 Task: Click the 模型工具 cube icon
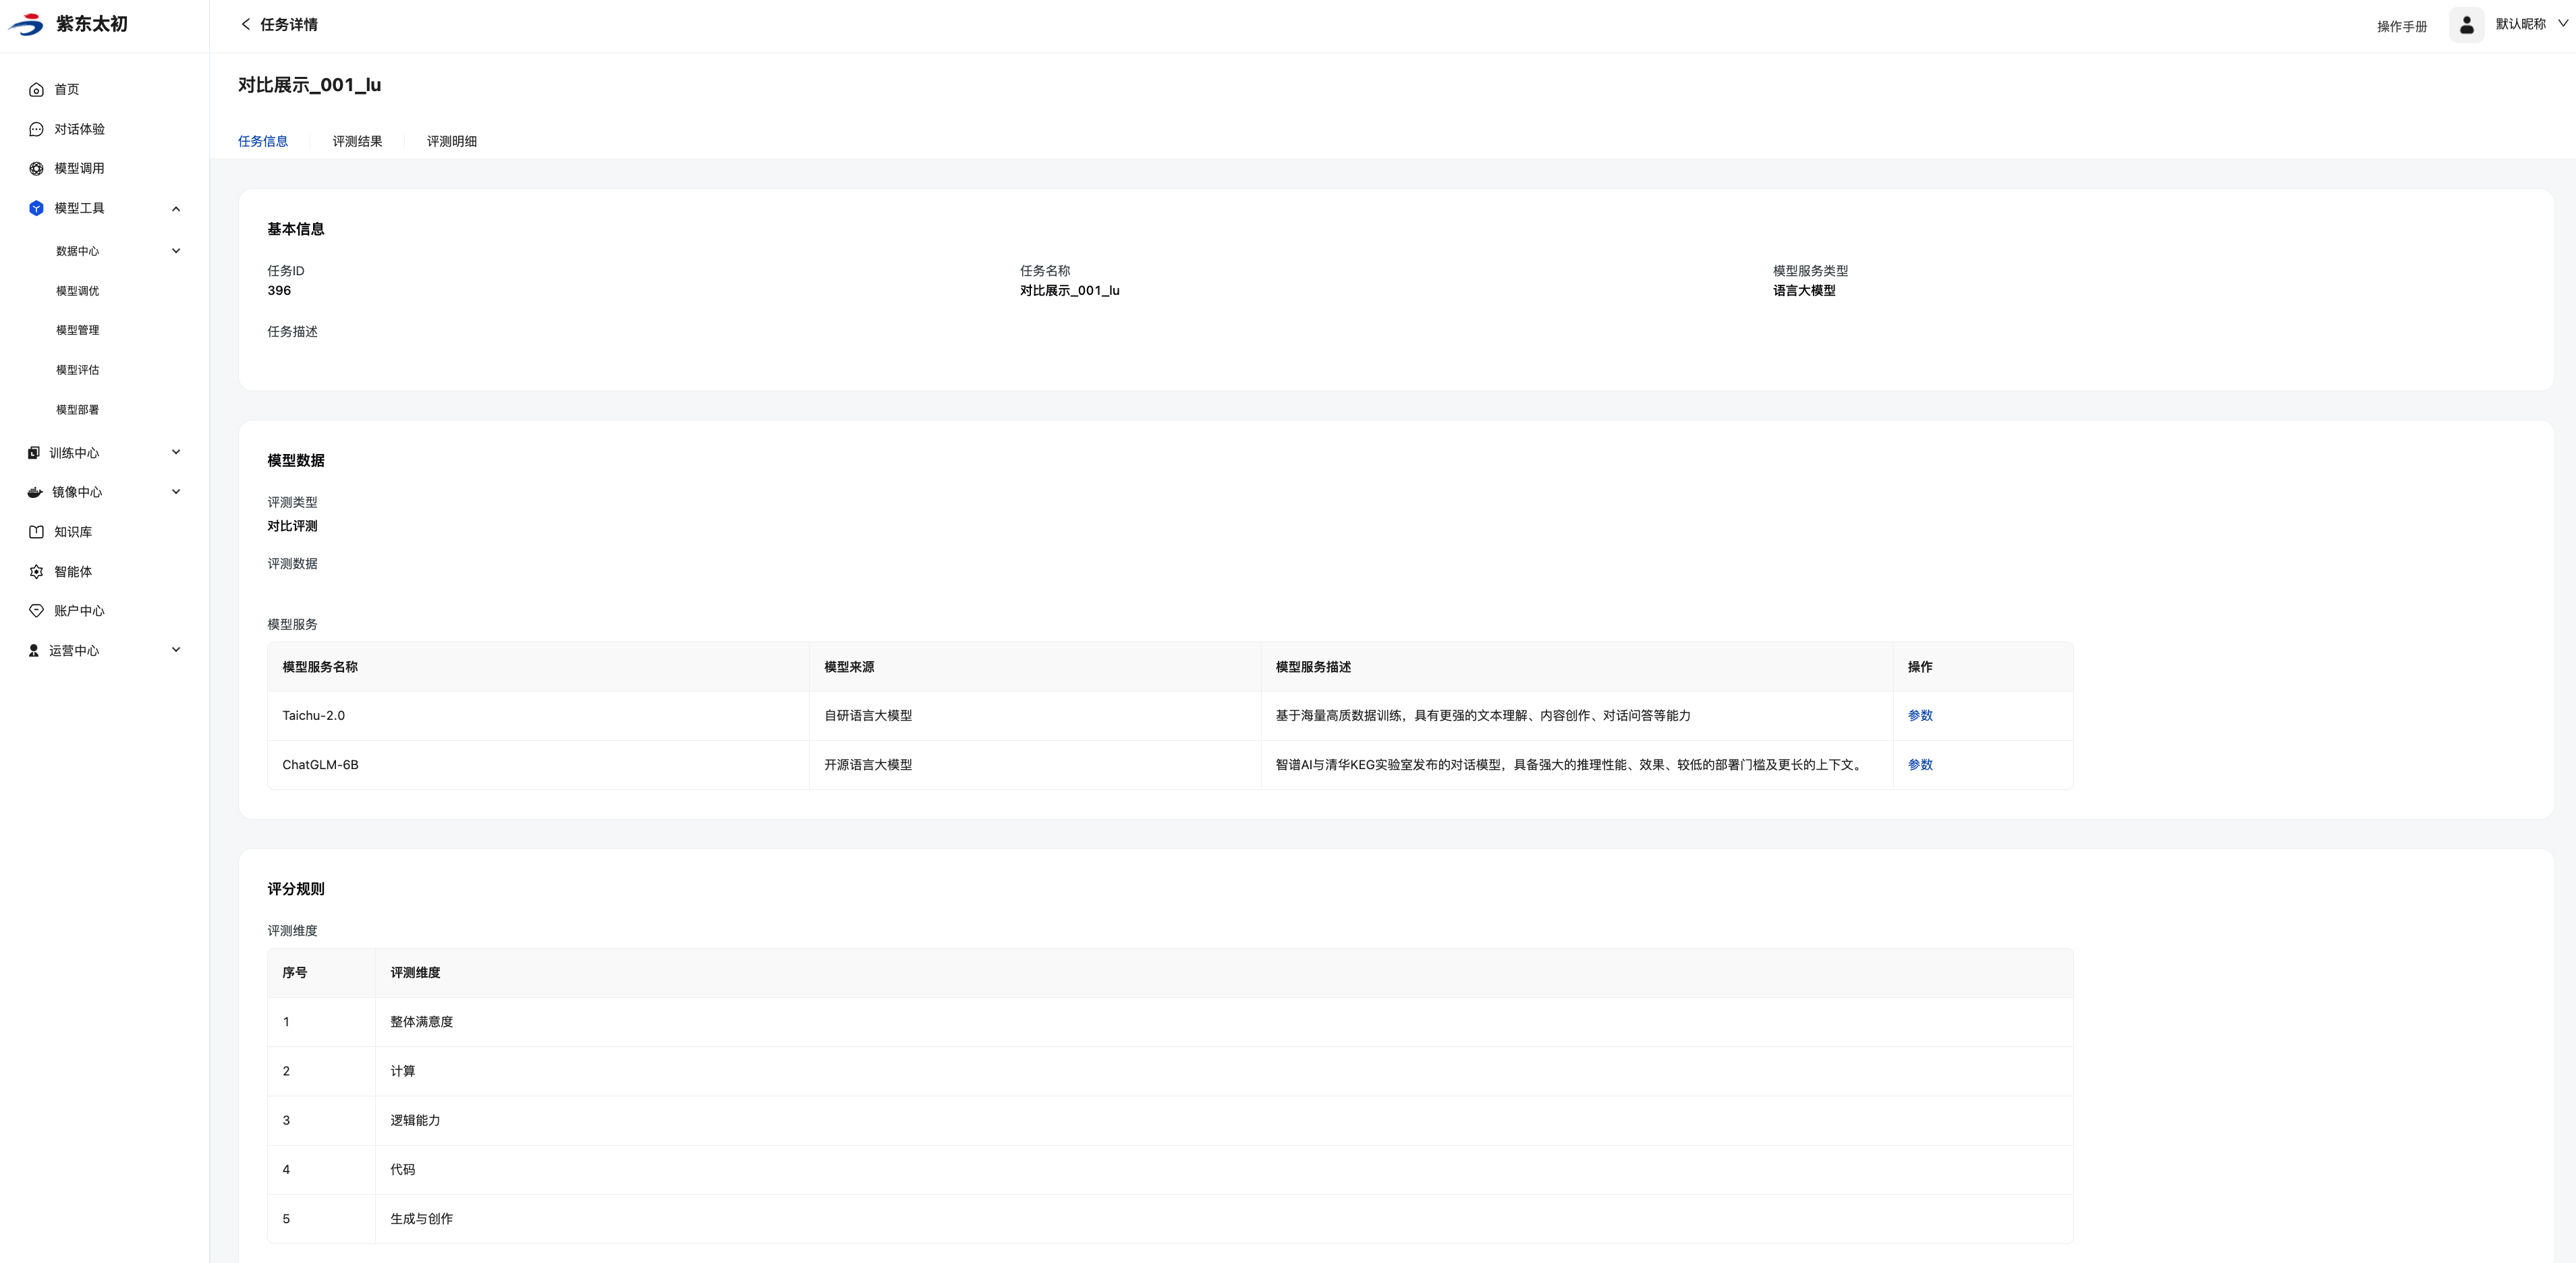pyautogui.click(x=36, y=208)
